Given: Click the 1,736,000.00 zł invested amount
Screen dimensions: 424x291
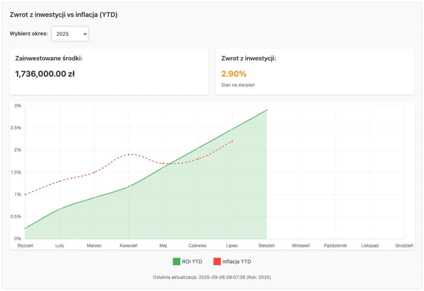Looking at the screenshot, I should click(45, 74).
